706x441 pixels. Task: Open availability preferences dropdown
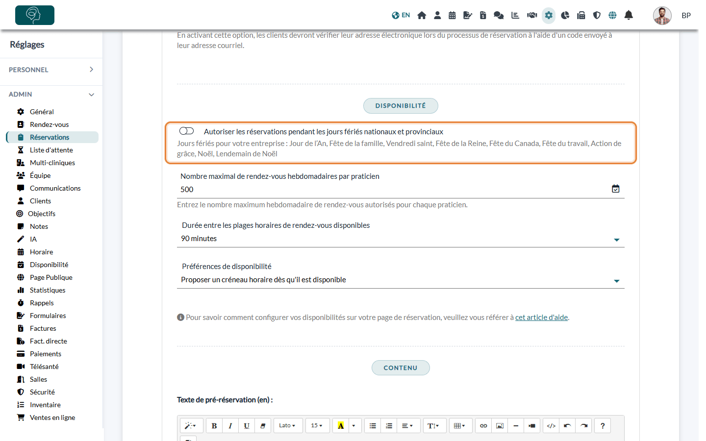click(x=401, y=280)
